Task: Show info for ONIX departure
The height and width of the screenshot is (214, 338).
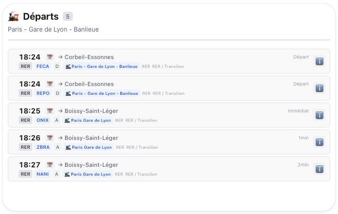Action: click(319, 116)
